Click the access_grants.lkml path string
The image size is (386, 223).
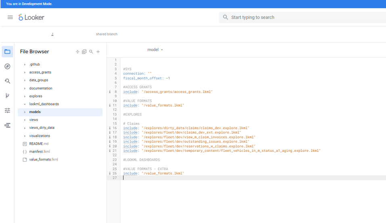(x=177, y=92)
